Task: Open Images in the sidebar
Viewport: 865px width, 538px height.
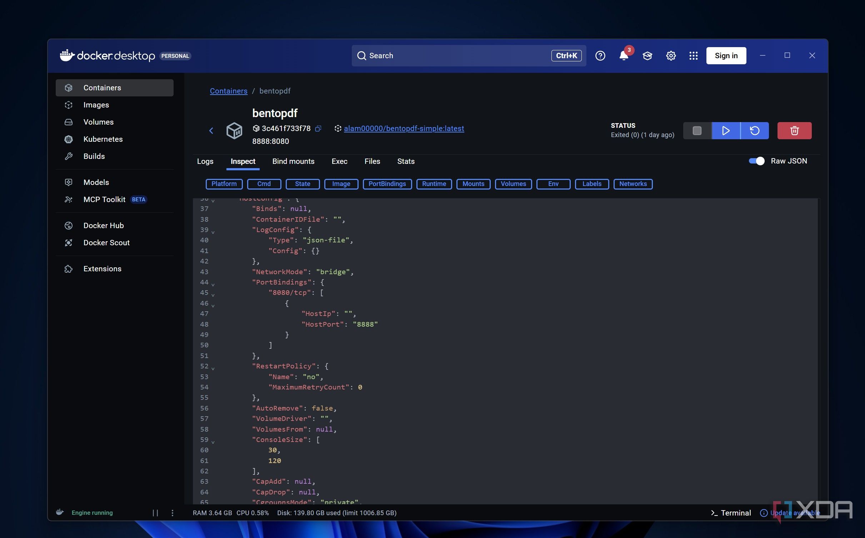Action: pyautogui.click(x=114, y=105)
